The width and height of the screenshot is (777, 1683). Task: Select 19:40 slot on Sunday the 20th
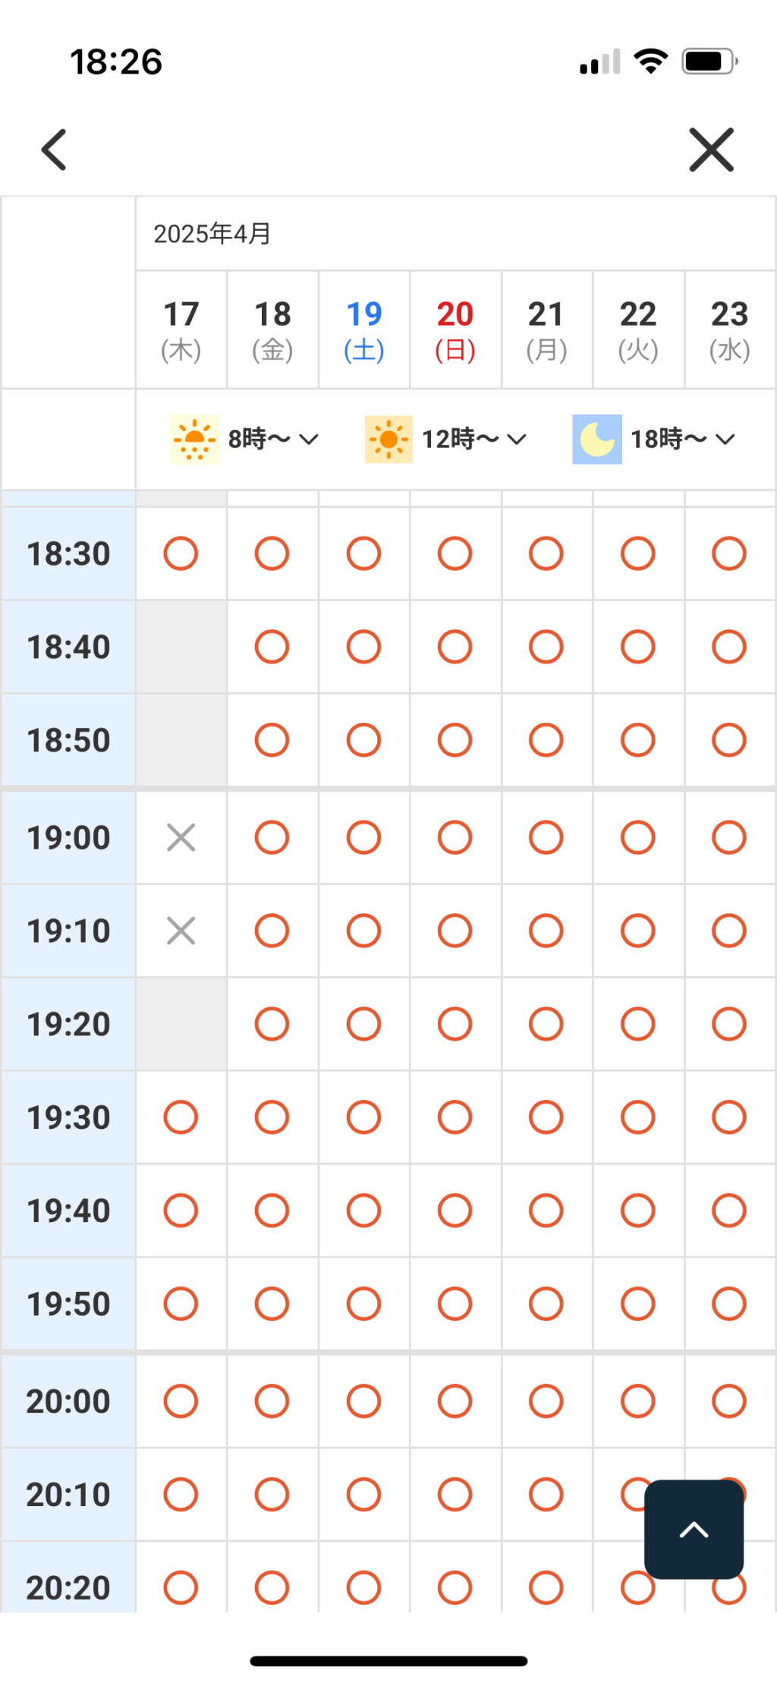(x=455, y=1210)
